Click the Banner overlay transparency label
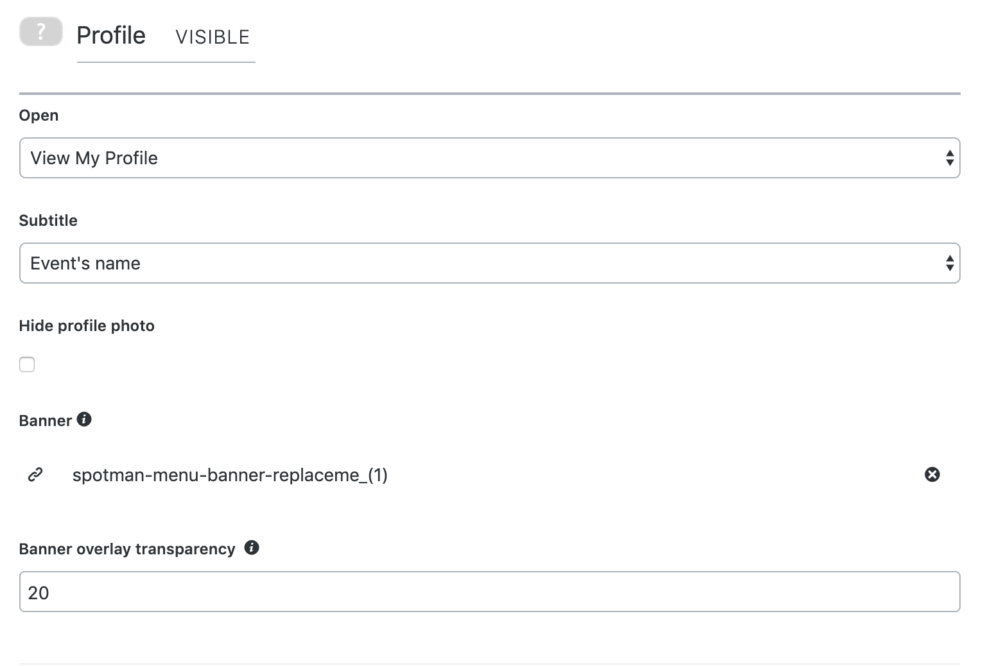This screenshot has height=666, width=985. pos(127,549)
